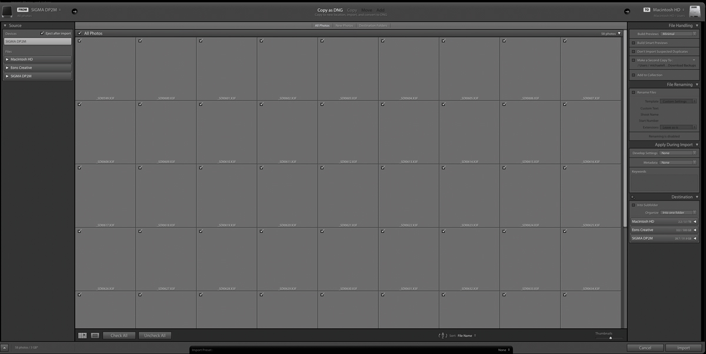Uncheck photo SDIM0599.X3F

point(79,41)
